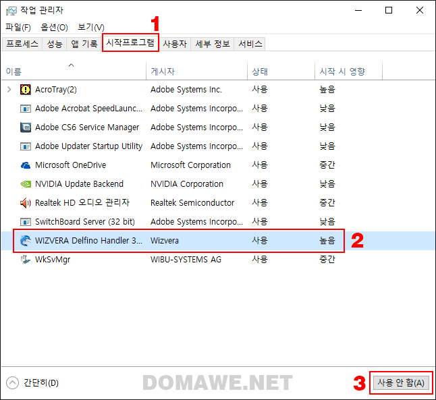Select the WkSvMgr entry
Screen dimensions: 436x400
tap(53, 260)
